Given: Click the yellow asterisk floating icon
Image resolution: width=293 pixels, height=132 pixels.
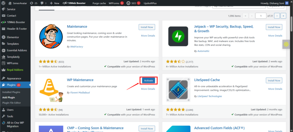Looking at the screenshot, I should pos(286,44).
